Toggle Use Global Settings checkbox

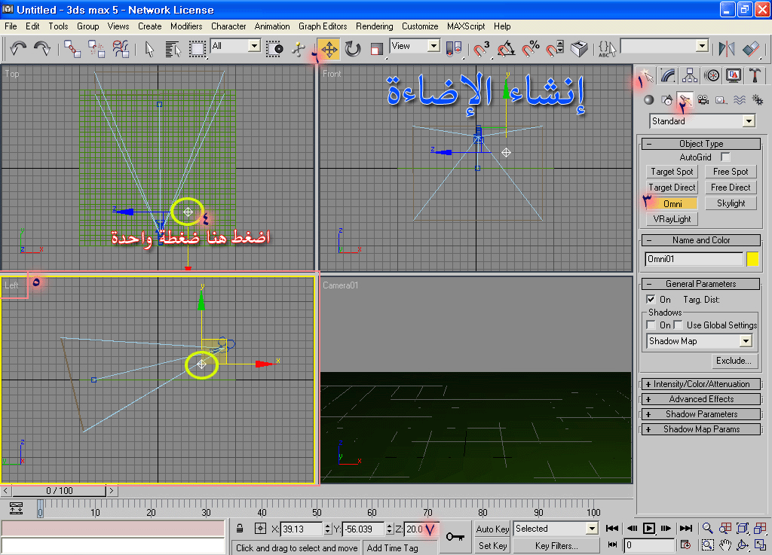pyautogui.click(x=678, y=325)
